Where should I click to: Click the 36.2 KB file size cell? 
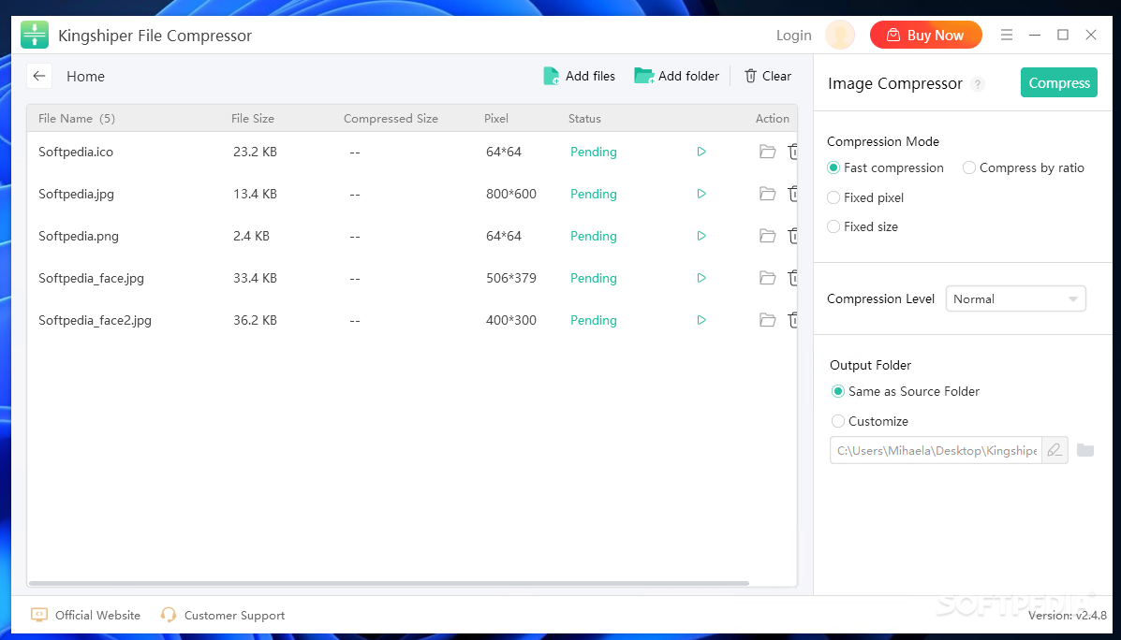coord(255,320)
